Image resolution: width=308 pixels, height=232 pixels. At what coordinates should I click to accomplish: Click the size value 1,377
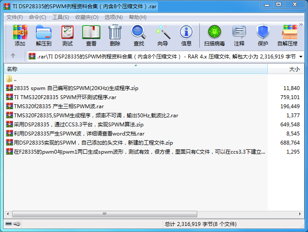click(293, 116)
